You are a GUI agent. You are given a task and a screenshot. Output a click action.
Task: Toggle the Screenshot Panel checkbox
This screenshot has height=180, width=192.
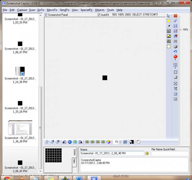(x=46, y=15)
